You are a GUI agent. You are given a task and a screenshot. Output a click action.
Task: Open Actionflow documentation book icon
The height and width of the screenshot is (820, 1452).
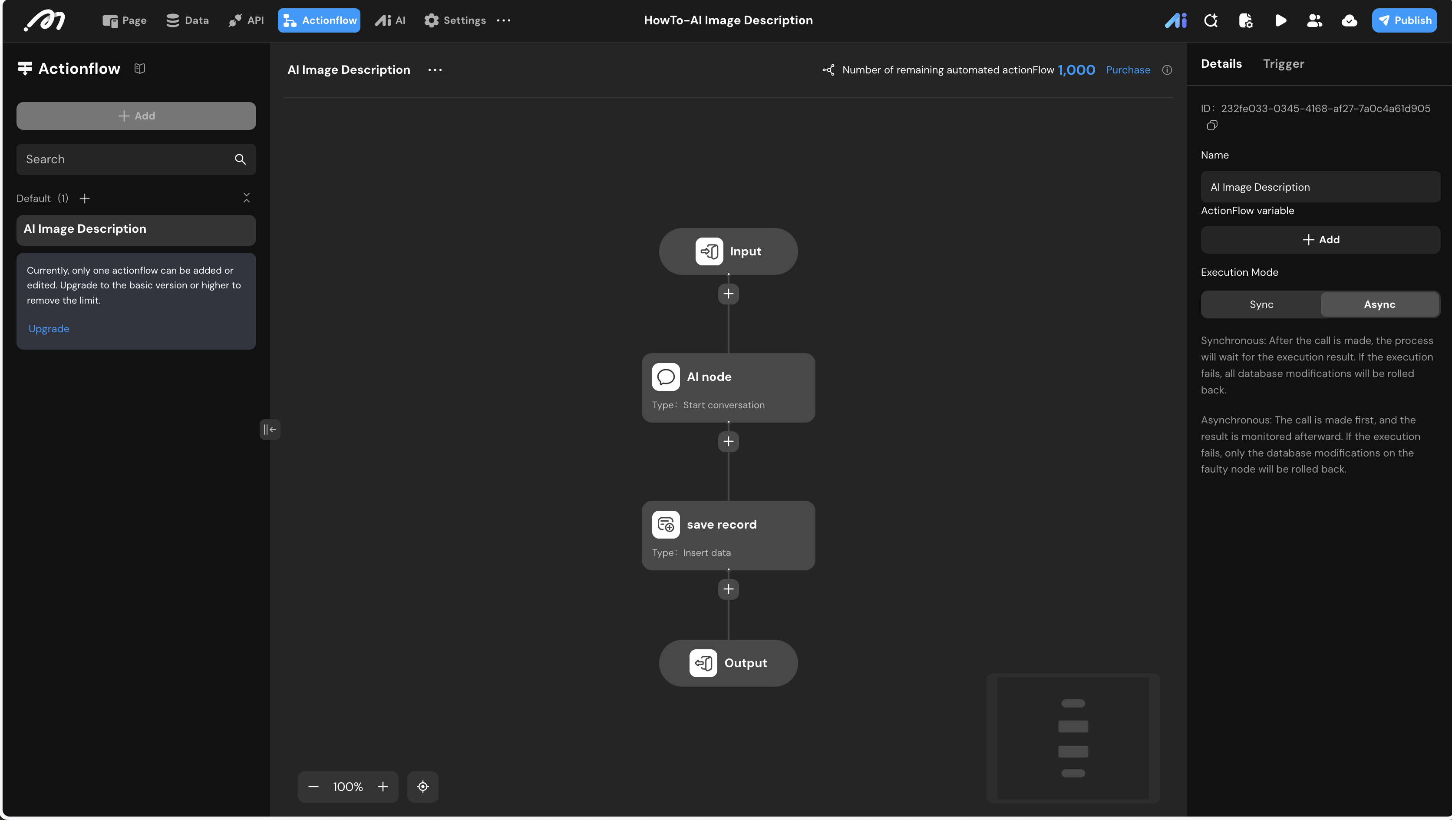(x=140, y=69)
